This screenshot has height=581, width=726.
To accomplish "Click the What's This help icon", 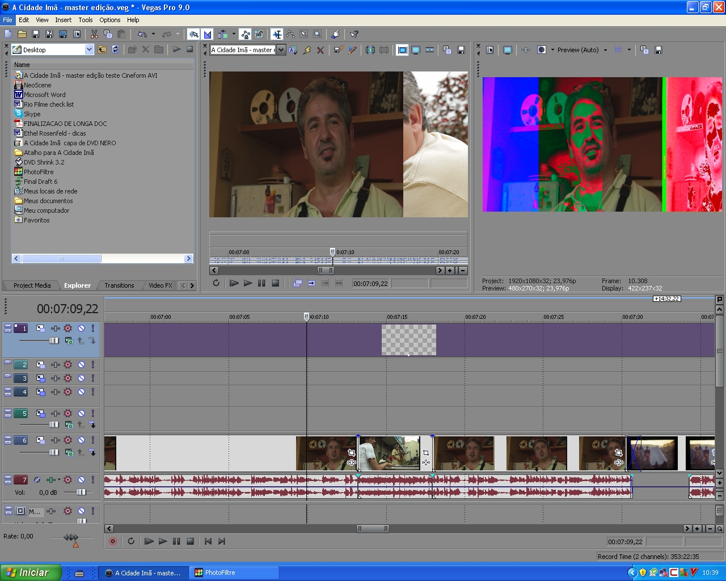I will 354,34.
